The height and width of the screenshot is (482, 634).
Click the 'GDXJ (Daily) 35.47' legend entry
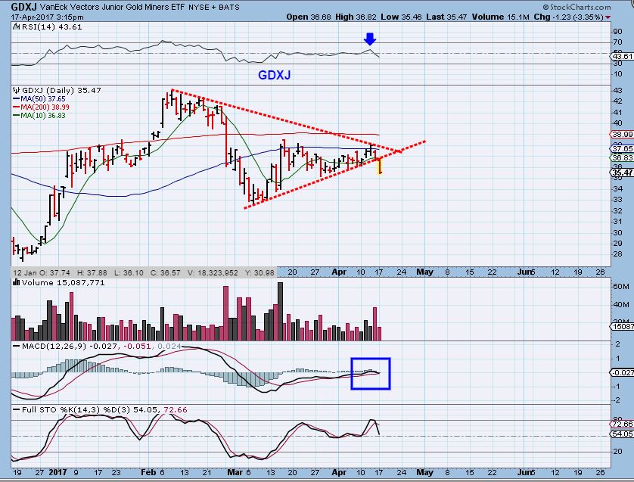coord(61,91)
